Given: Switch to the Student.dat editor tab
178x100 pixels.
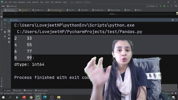Looking at the screenshot, I should (99, 10).
